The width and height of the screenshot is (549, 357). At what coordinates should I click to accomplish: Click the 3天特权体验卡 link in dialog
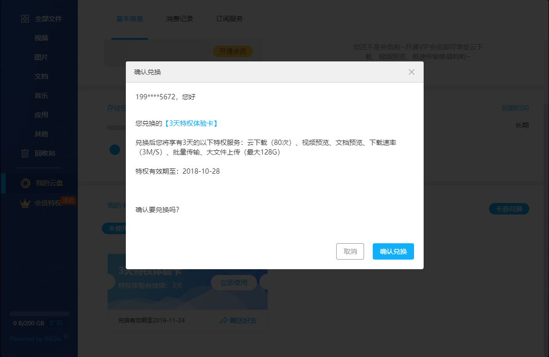tap(192, 123)
